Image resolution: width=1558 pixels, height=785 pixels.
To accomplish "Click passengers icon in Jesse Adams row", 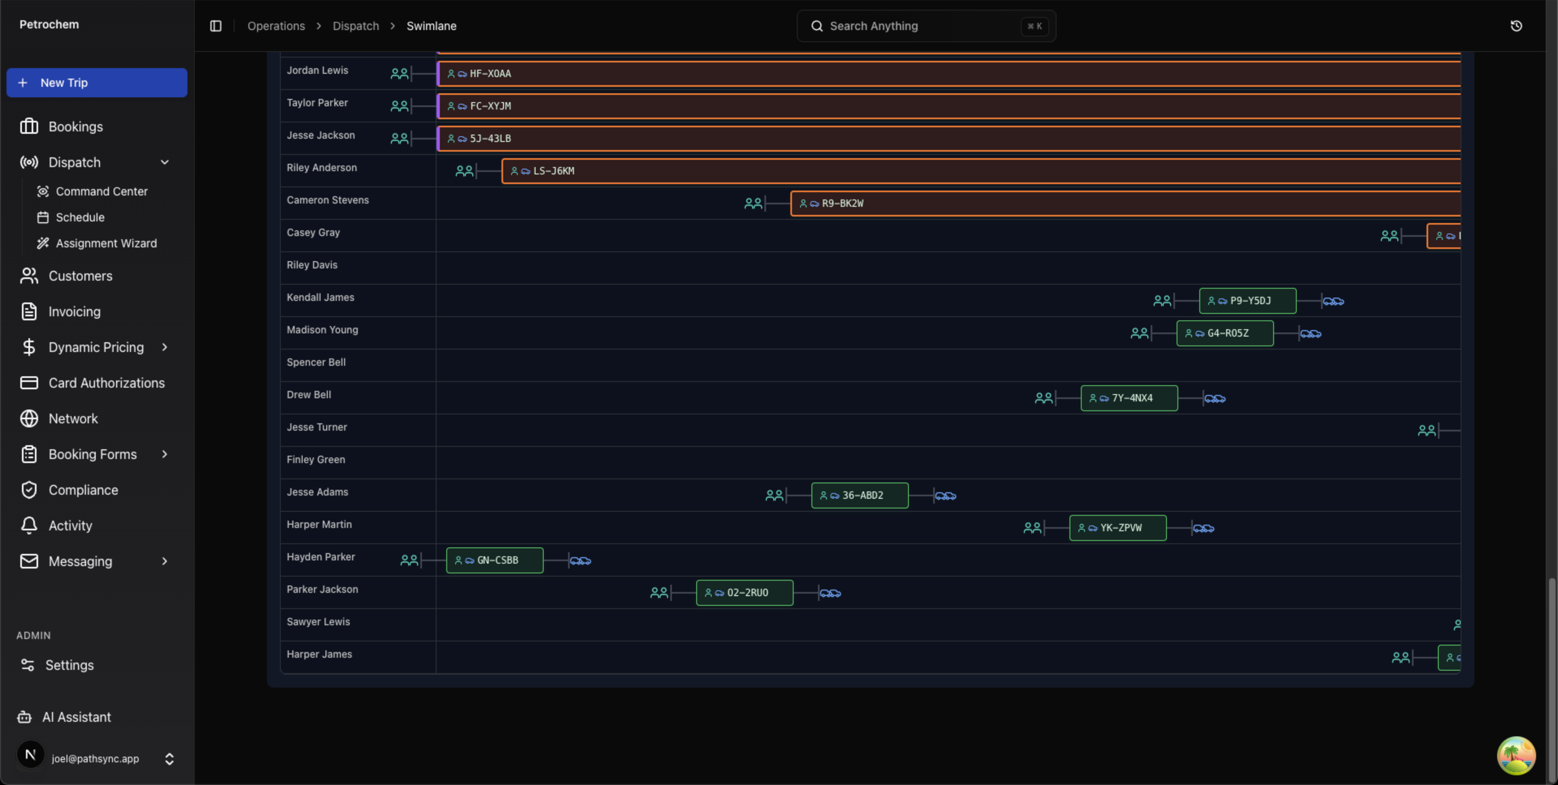I will 774,495.
